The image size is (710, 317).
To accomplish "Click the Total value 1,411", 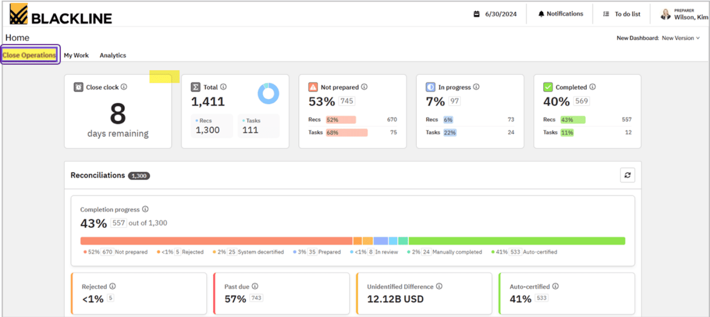I will coord(208,102).
